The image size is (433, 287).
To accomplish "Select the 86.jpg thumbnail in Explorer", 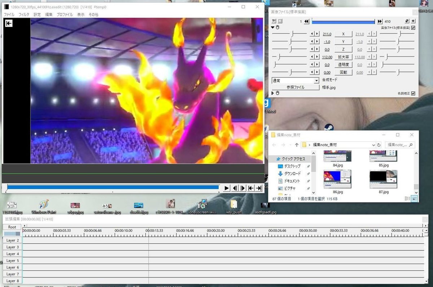I will coord(338,182).
